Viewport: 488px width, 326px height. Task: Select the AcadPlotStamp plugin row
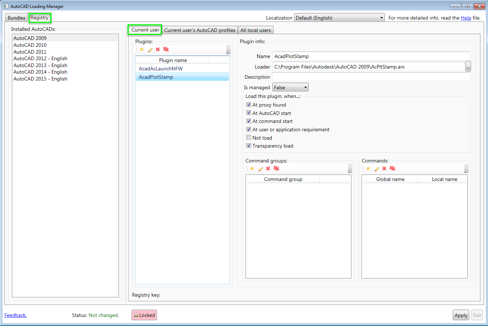pyautogui.click(x=182, y=77)
